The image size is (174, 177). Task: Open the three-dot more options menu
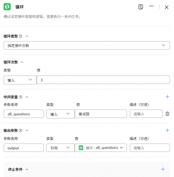(151, 6)
